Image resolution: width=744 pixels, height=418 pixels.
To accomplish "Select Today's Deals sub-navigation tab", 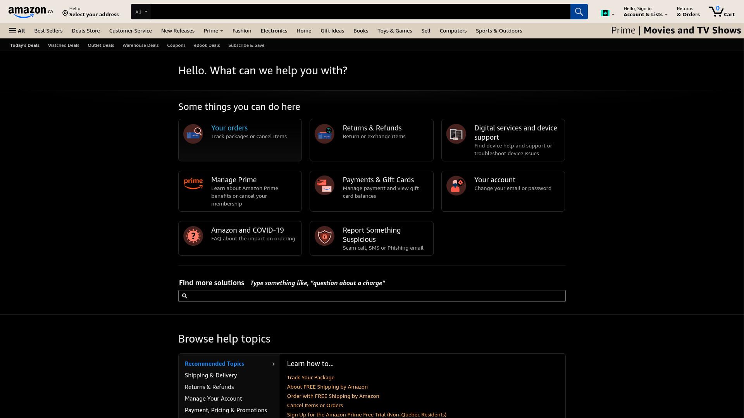I will pyautogui.click(x=25, y=45).
